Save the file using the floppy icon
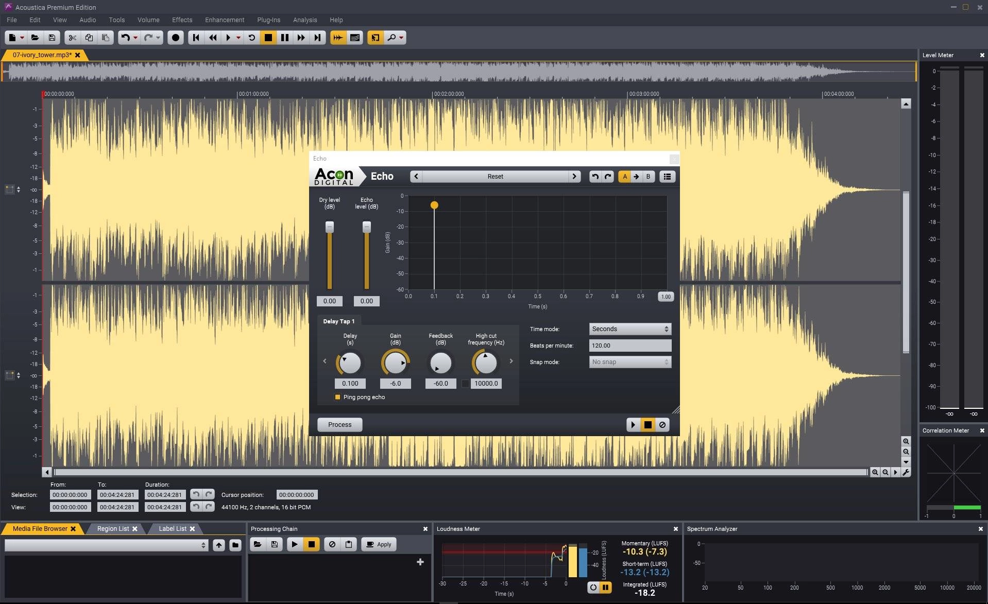The width and height of the screenshot is (988, 604). 52,38
